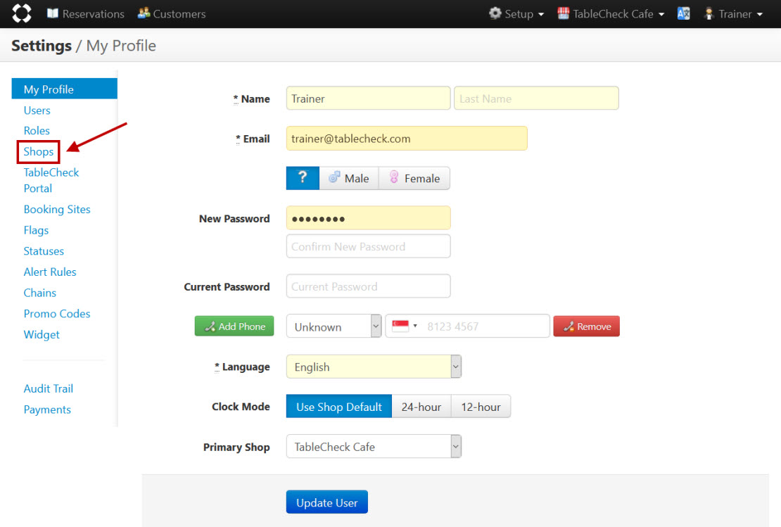Open the Primary Shop dropdown
This screenshot has width=781, height=527.
tap(374, 446)
